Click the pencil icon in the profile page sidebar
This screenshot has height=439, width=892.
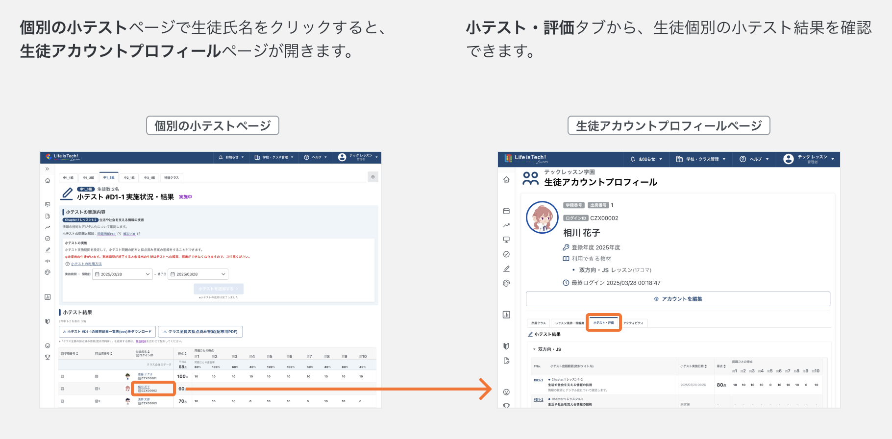coord(506,268)
